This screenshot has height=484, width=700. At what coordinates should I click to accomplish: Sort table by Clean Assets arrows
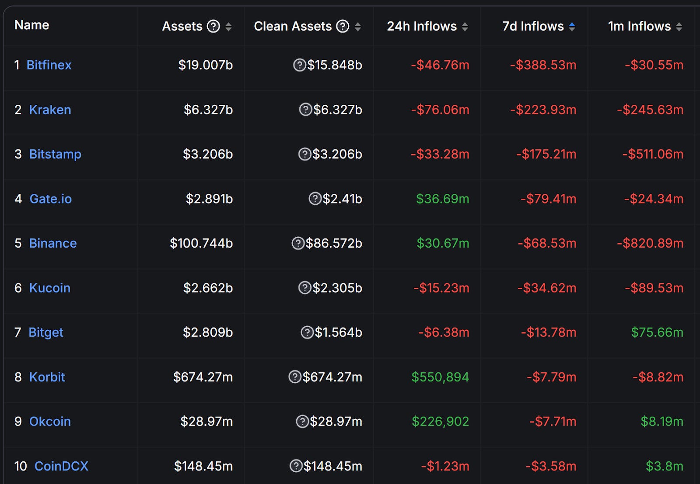pyautogui.click(x=358, y=27)
